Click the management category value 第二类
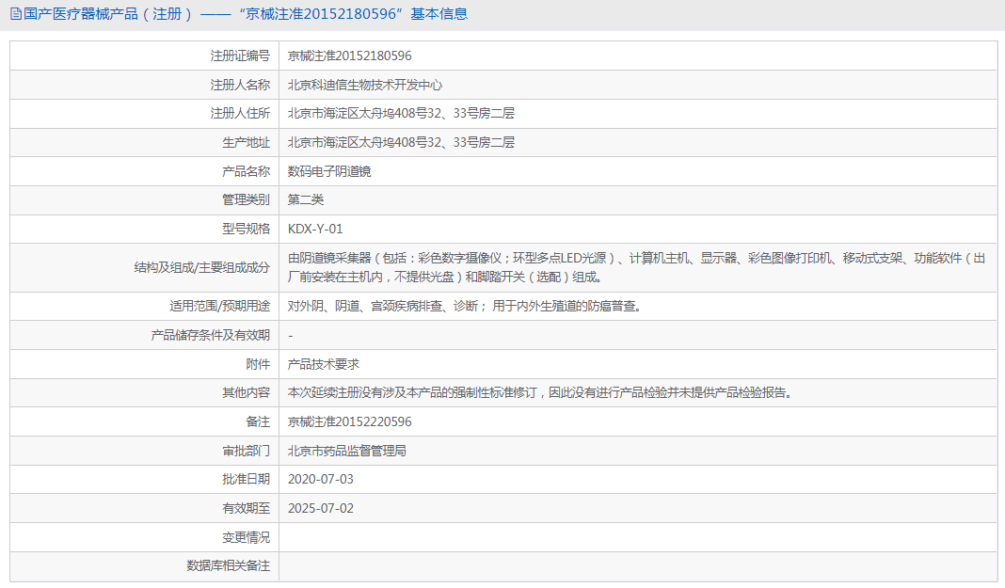This screenshot has height=588, width=1005. click(x=305, y=199)
